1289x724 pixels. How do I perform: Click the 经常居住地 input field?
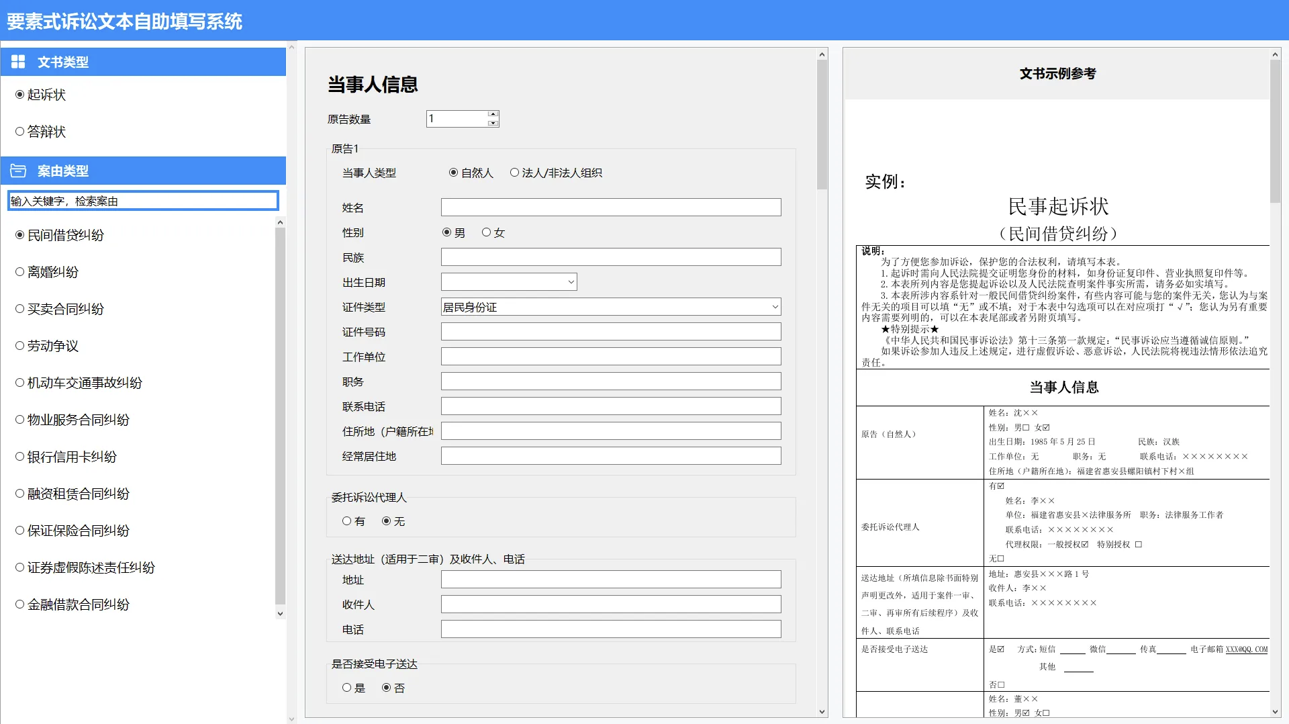(611, 456)
